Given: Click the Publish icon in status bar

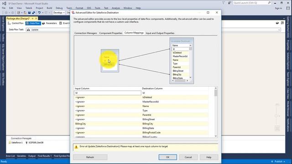Looking at the screenshot, I should click(x=272, y=162).
